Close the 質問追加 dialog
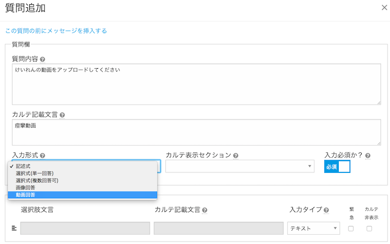Viewport: 390px width, 244px height. (x=383, y=7)
